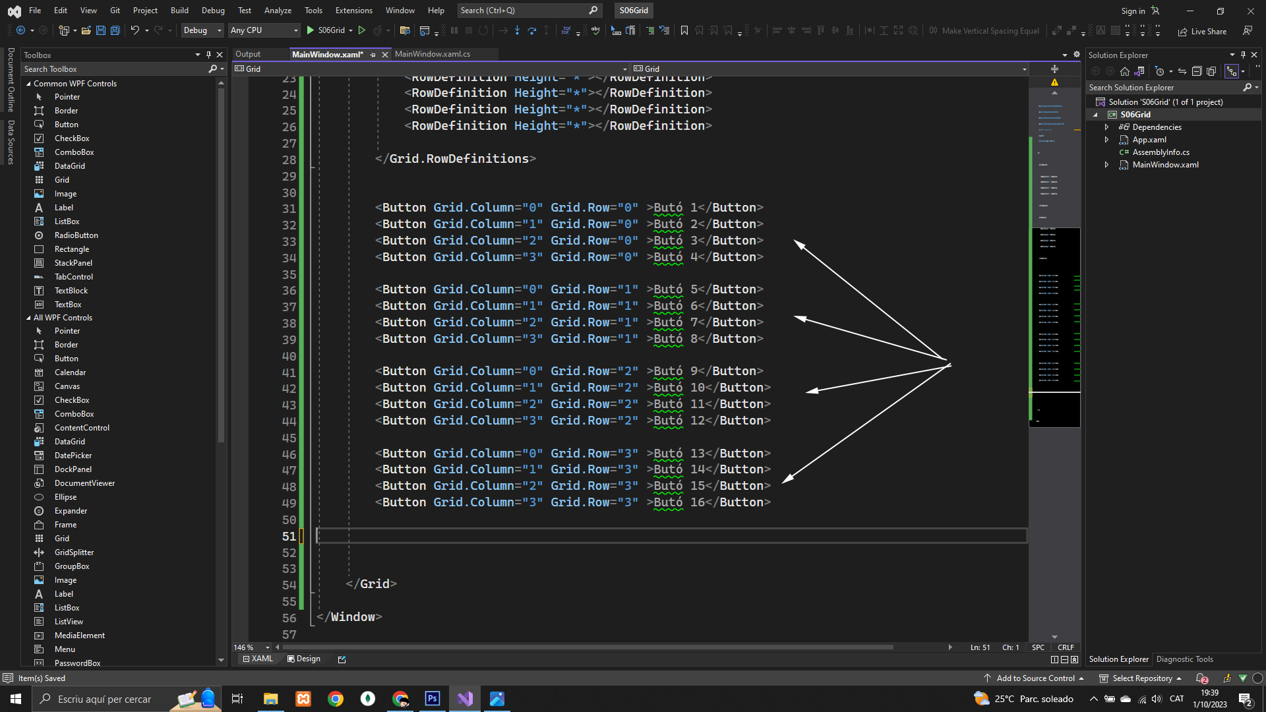Click the Open File folder icon
This screenshot has height=712, width=1266.
86,30
